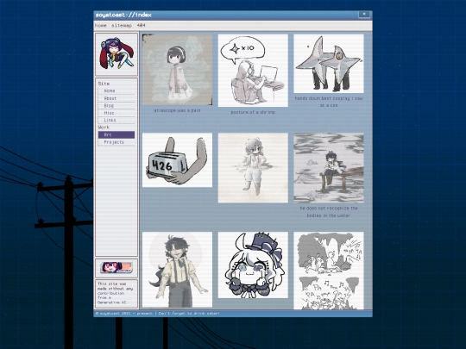466x349 pixels.
Task: Click the footer copyright text
Action: tap(158, 314)
